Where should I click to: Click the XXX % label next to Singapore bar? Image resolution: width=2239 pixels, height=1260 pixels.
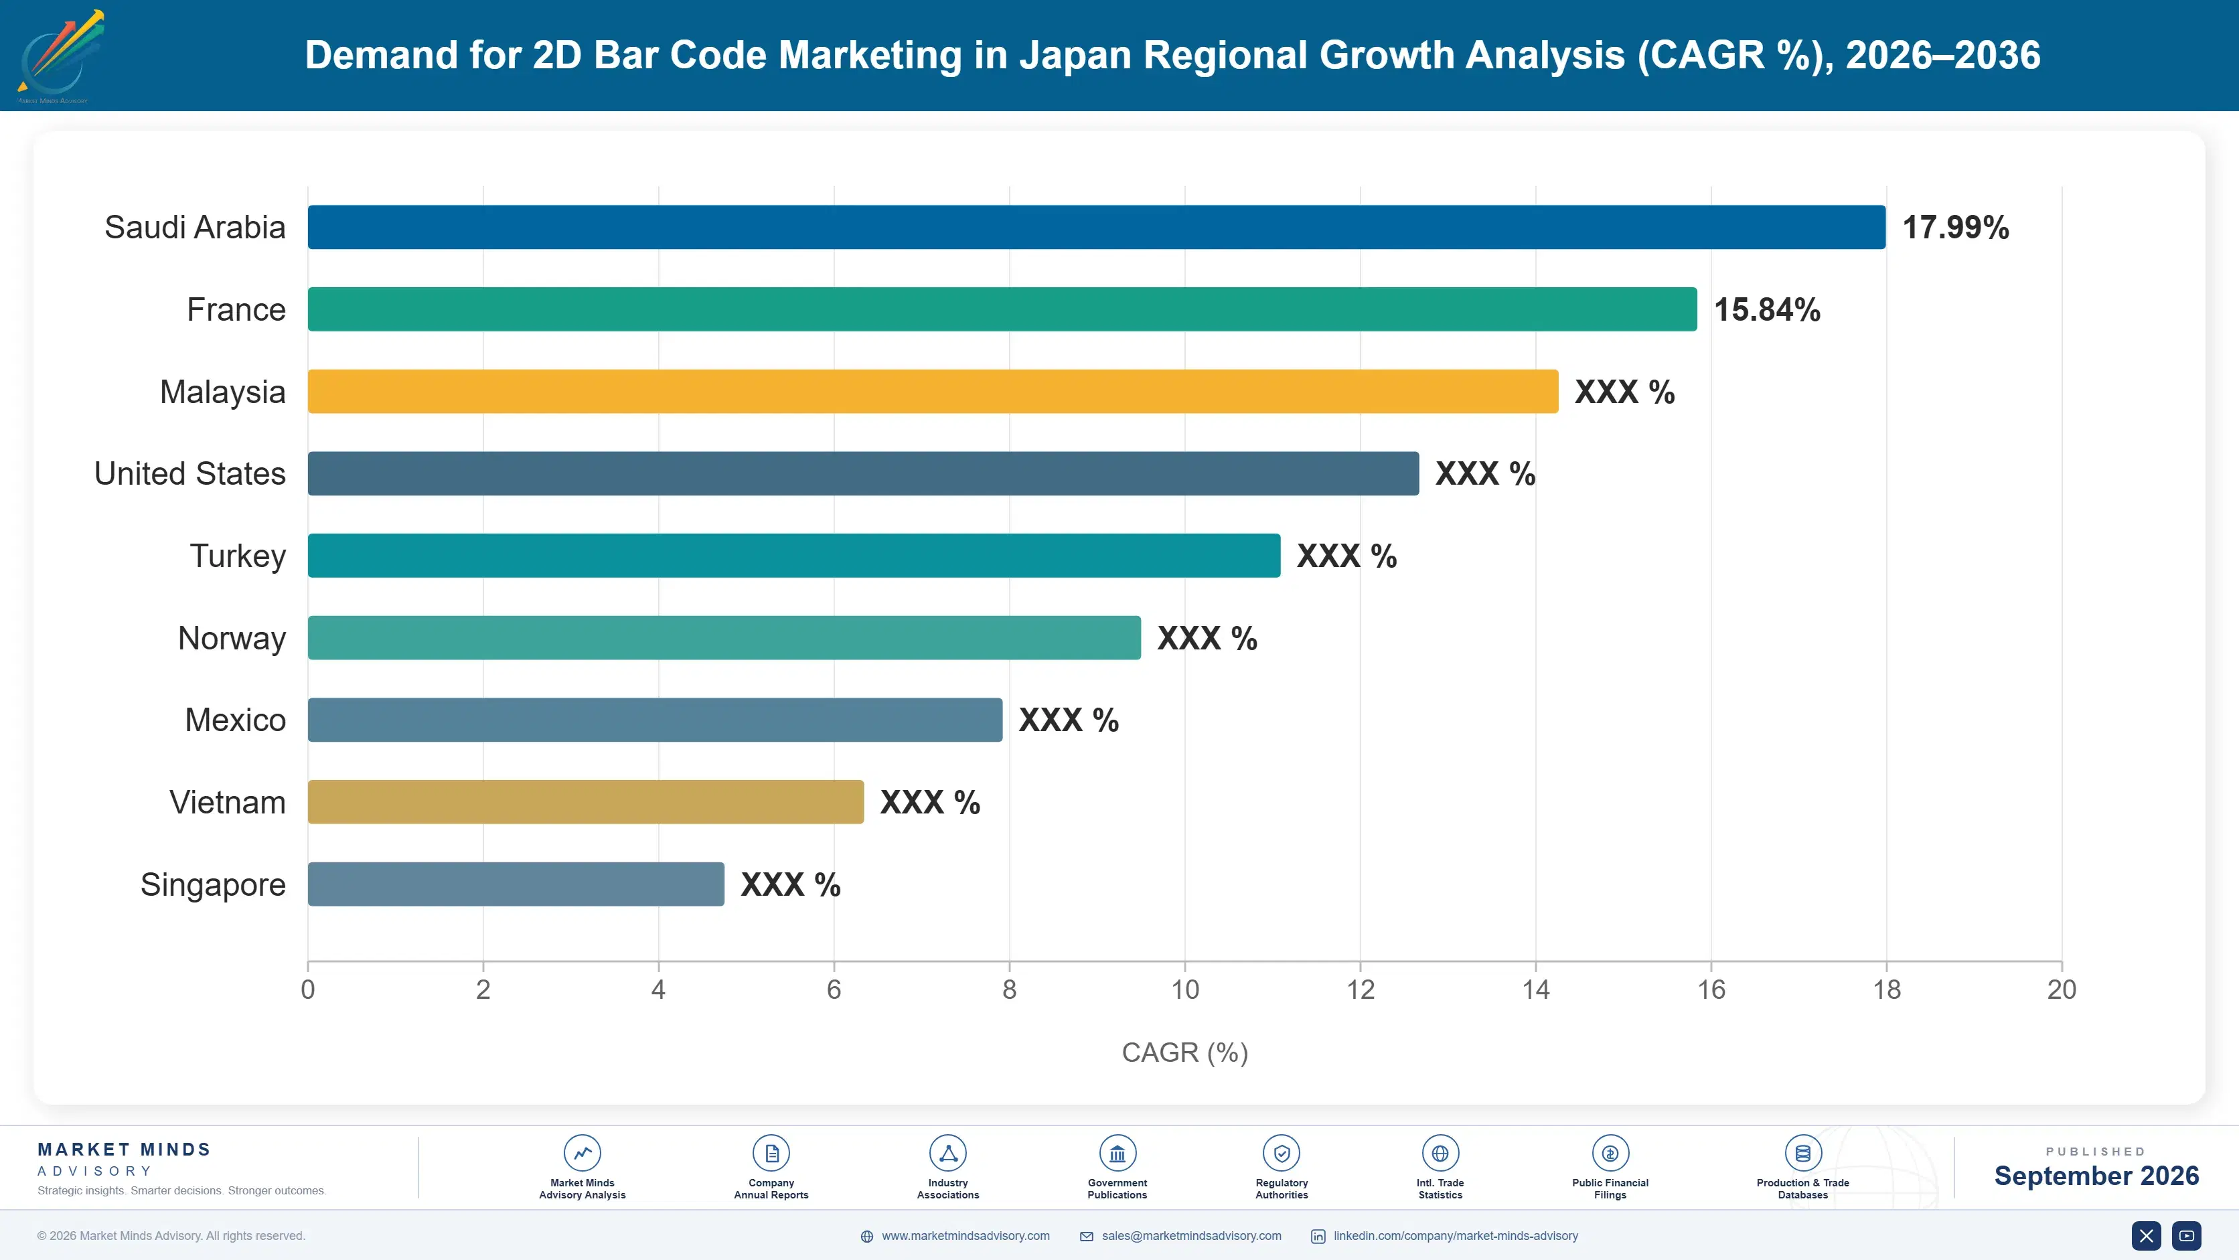point(790,884)
